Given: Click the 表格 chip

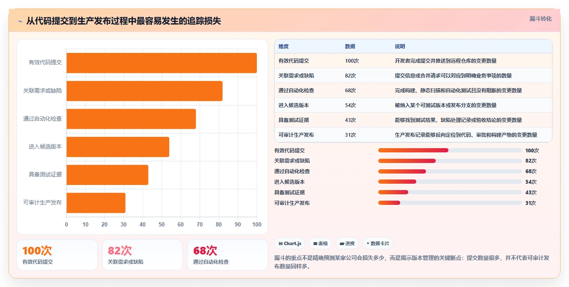Looking at the screenshot, I should coord(320,243).
